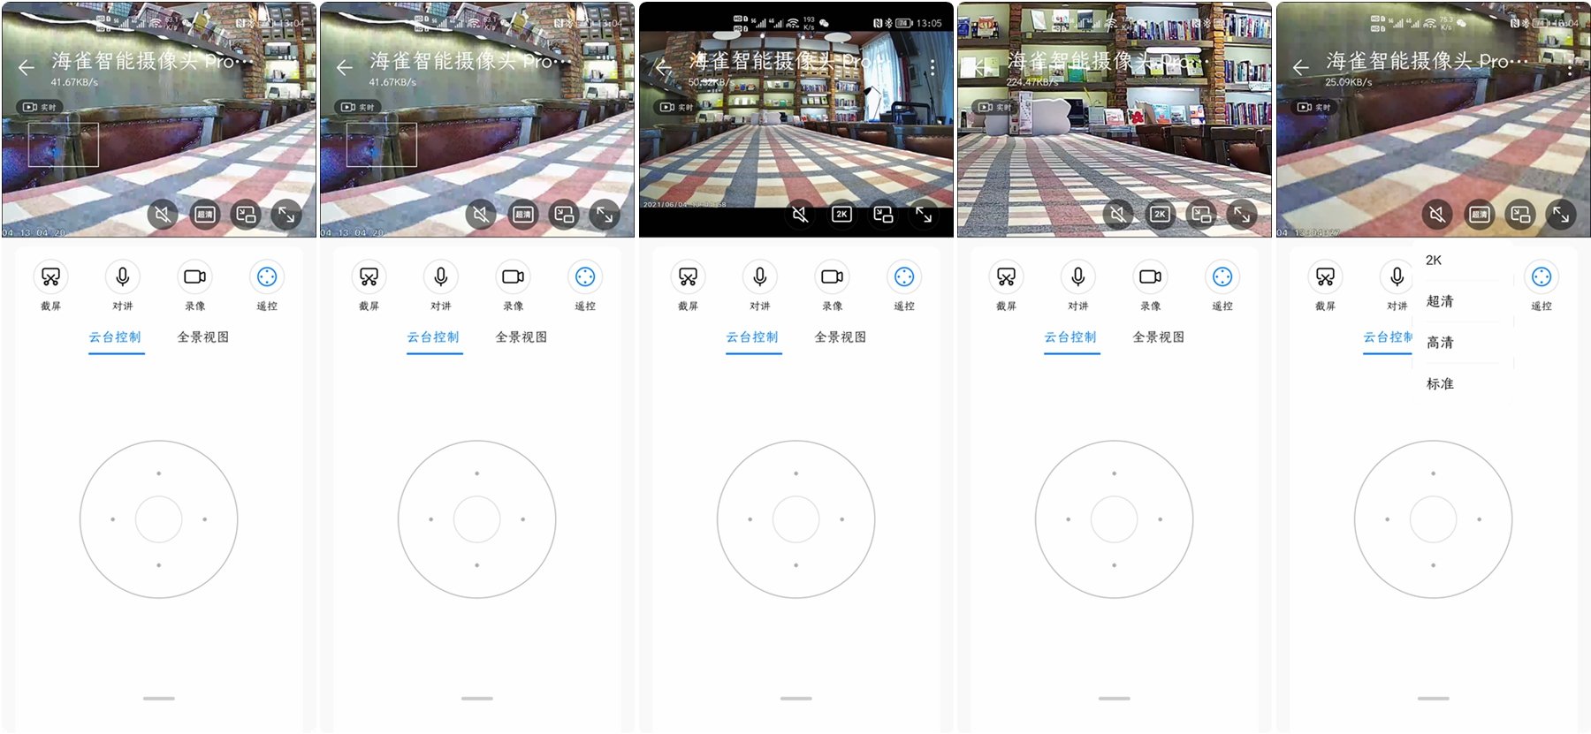Tap picture-in-picture on the 224.47KB/s screen
The width and height of the screenshot is (1591, 734).
click(x=1201, y=215)
